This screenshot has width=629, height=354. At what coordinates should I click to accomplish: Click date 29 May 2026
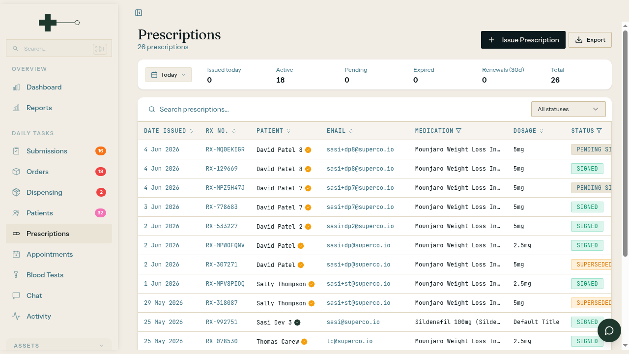point(163,303)
